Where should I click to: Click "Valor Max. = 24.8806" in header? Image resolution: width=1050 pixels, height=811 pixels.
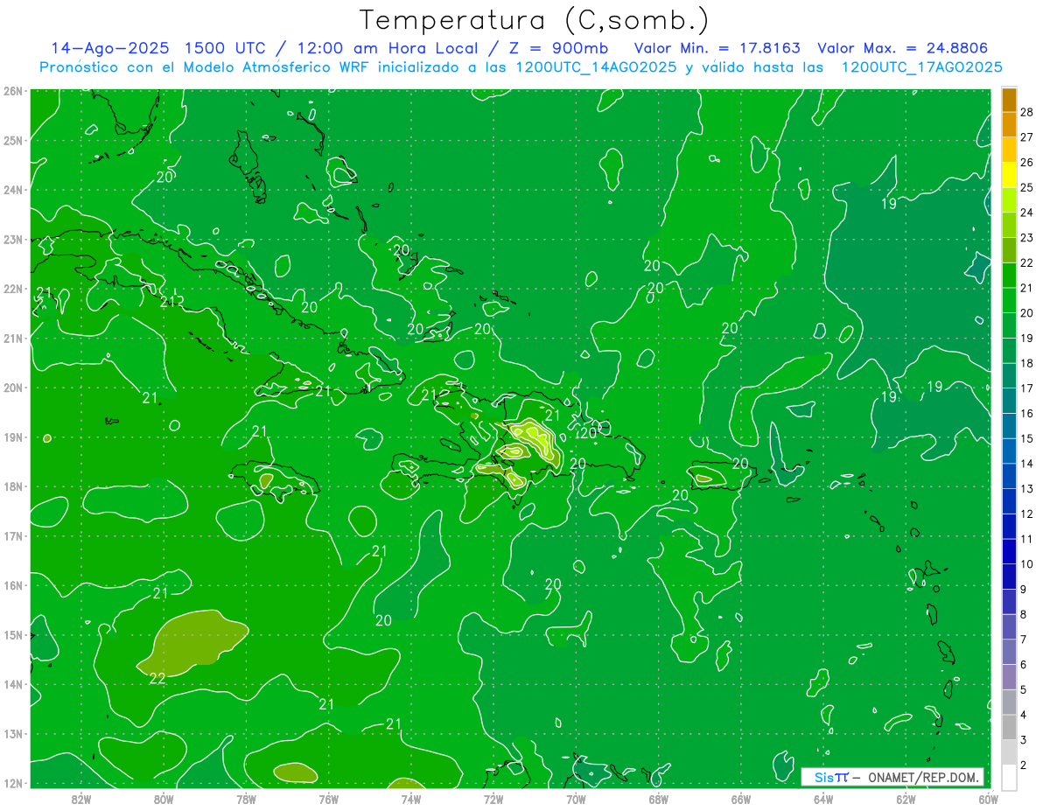[x=902, y=48]
